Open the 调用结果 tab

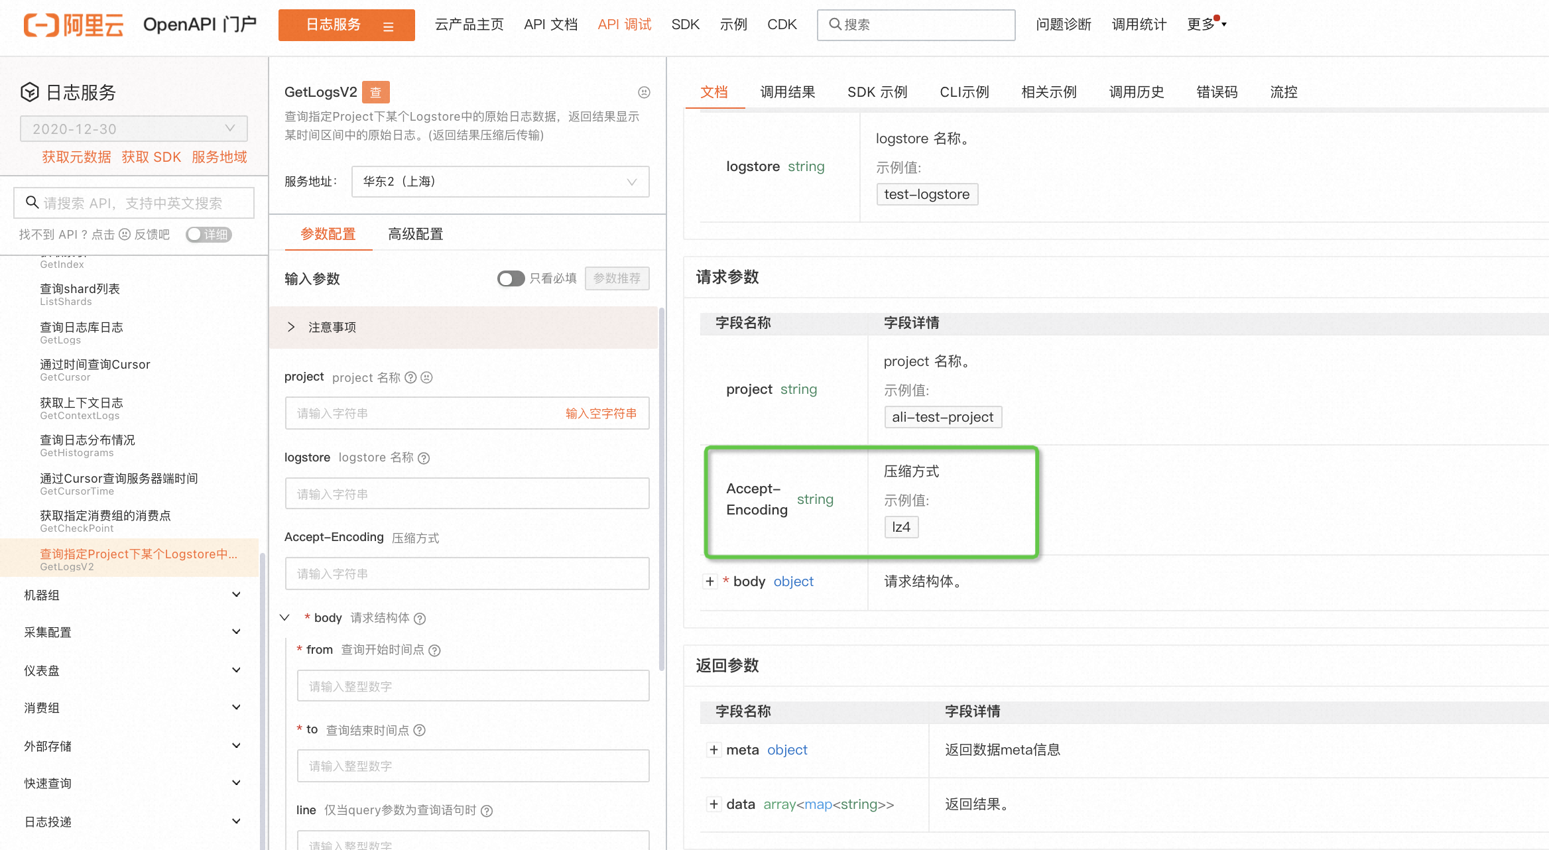(x=787, y=92)
